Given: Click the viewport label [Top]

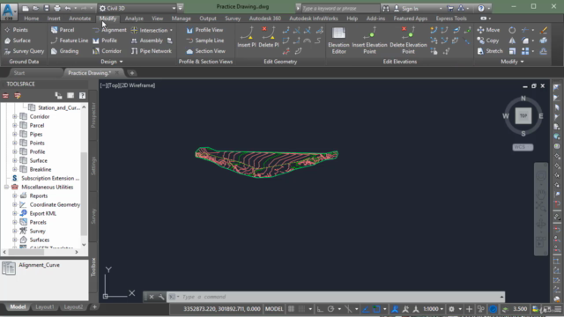Looking at the screenshot, I should [x=114, y=85].
